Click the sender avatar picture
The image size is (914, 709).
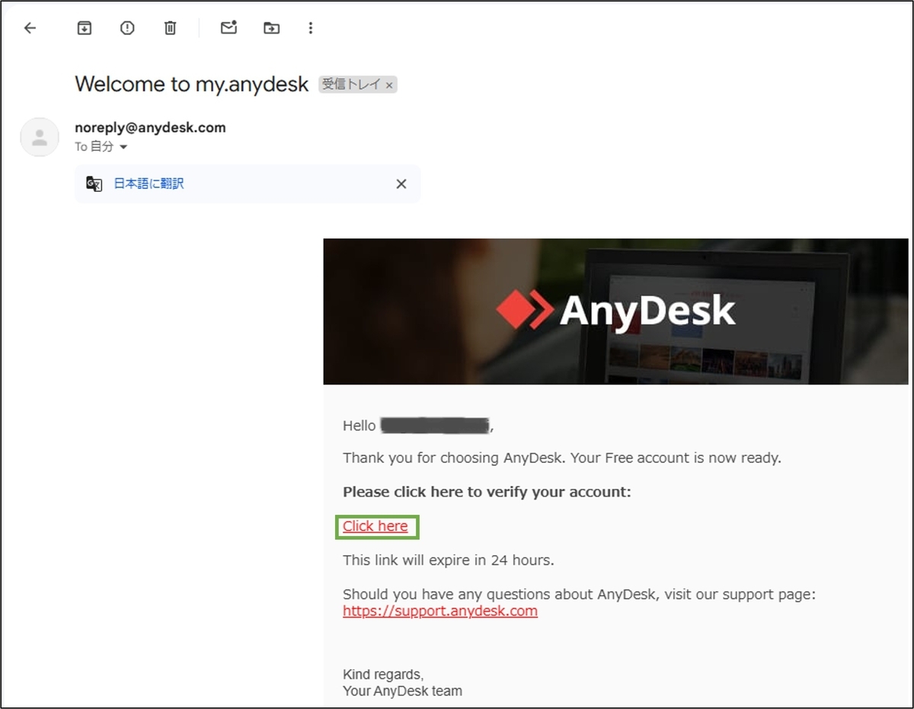[40, 137]
